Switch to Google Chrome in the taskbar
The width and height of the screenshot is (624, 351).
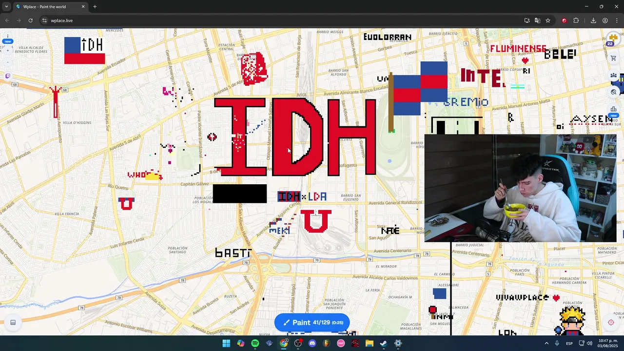point(284,343)
